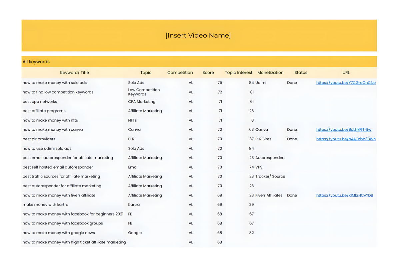Follow the URL for best plr providers

pyautogui.click(x=346, y=139)
